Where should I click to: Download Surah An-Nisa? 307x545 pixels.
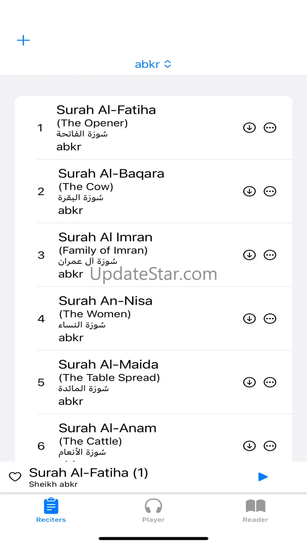click(x=249, y=319)
